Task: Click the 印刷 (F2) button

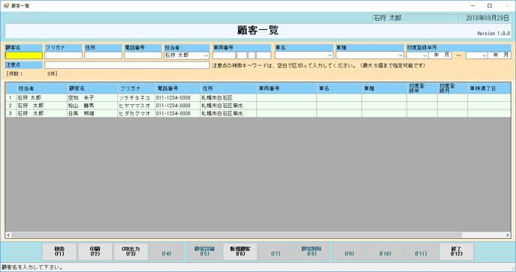Action: [95, 252]
